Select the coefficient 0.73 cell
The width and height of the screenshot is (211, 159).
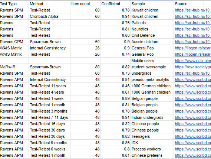115,73
